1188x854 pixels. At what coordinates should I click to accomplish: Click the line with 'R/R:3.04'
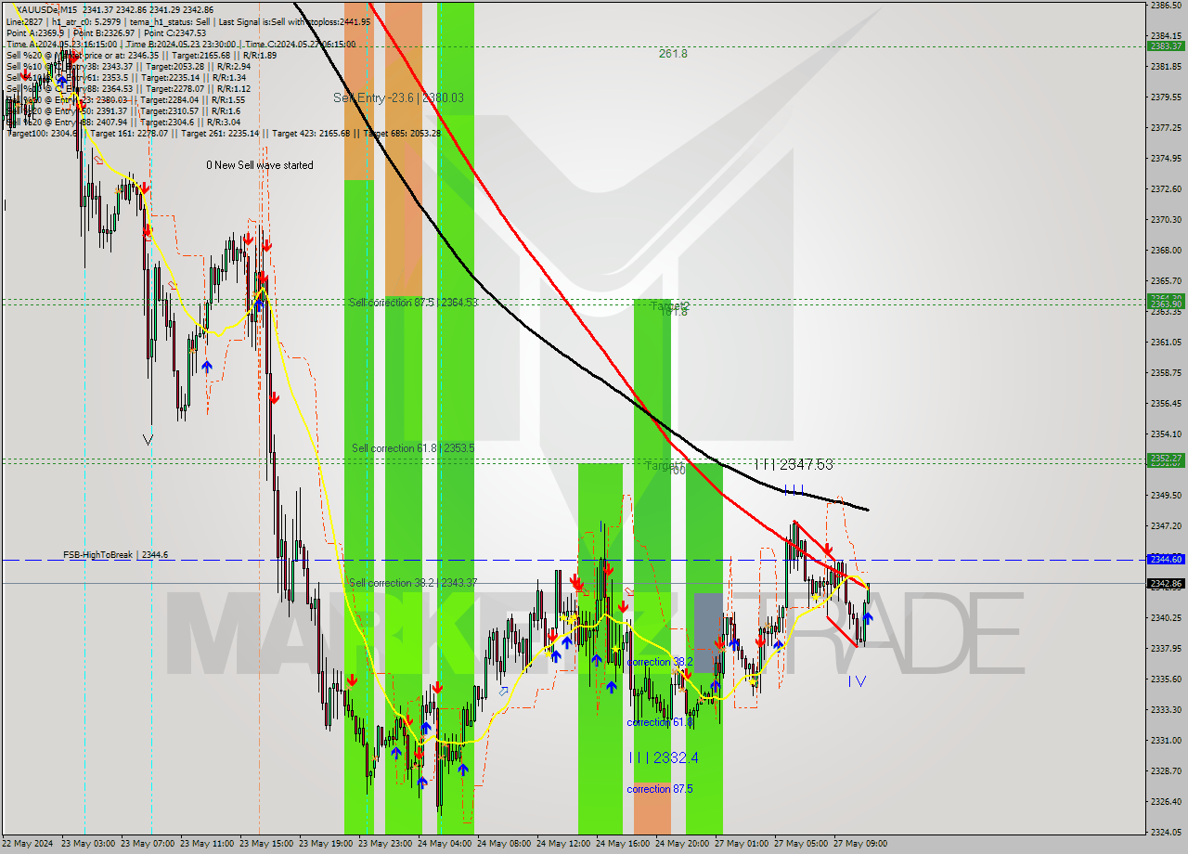(123, 122)
